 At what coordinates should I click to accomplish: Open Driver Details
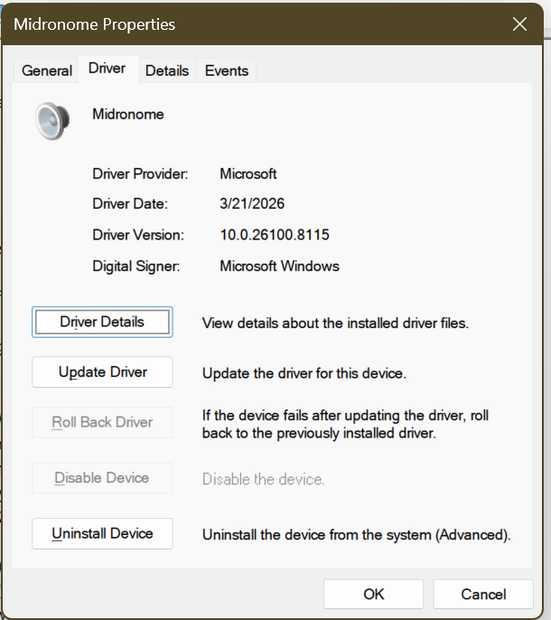coord(102,322)
